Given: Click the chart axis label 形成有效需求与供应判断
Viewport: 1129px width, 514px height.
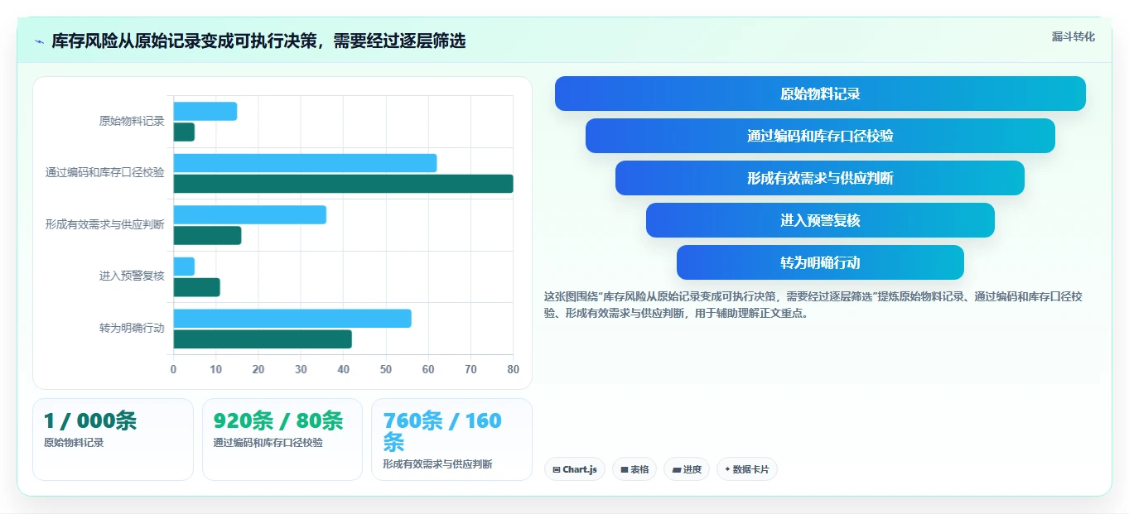Looking at the screenshot, I should click(x=104, y=225).
